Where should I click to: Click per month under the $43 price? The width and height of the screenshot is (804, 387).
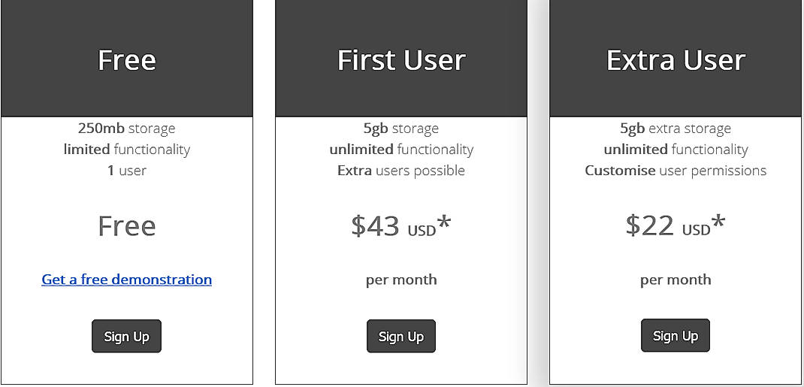tap(401, 280)
